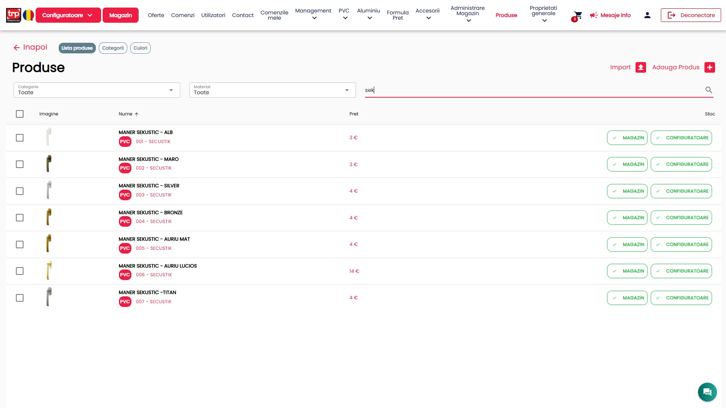Screen dimensions: 726x408
Task: Expand the Categorie dropdown
Action: click(97, 90)
